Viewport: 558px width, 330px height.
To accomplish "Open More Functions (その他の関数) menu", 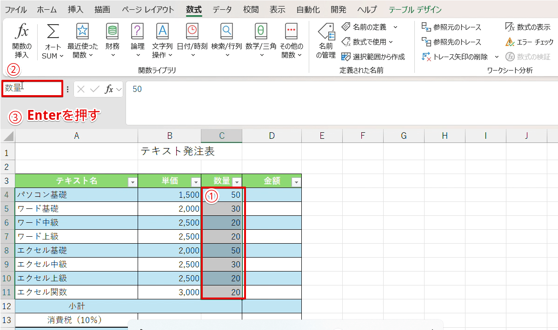I will pos(292,41).
